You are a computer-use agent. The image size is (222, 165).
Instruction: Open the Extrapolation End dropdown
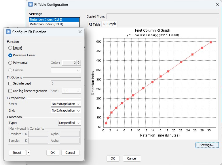coord(66,110)
